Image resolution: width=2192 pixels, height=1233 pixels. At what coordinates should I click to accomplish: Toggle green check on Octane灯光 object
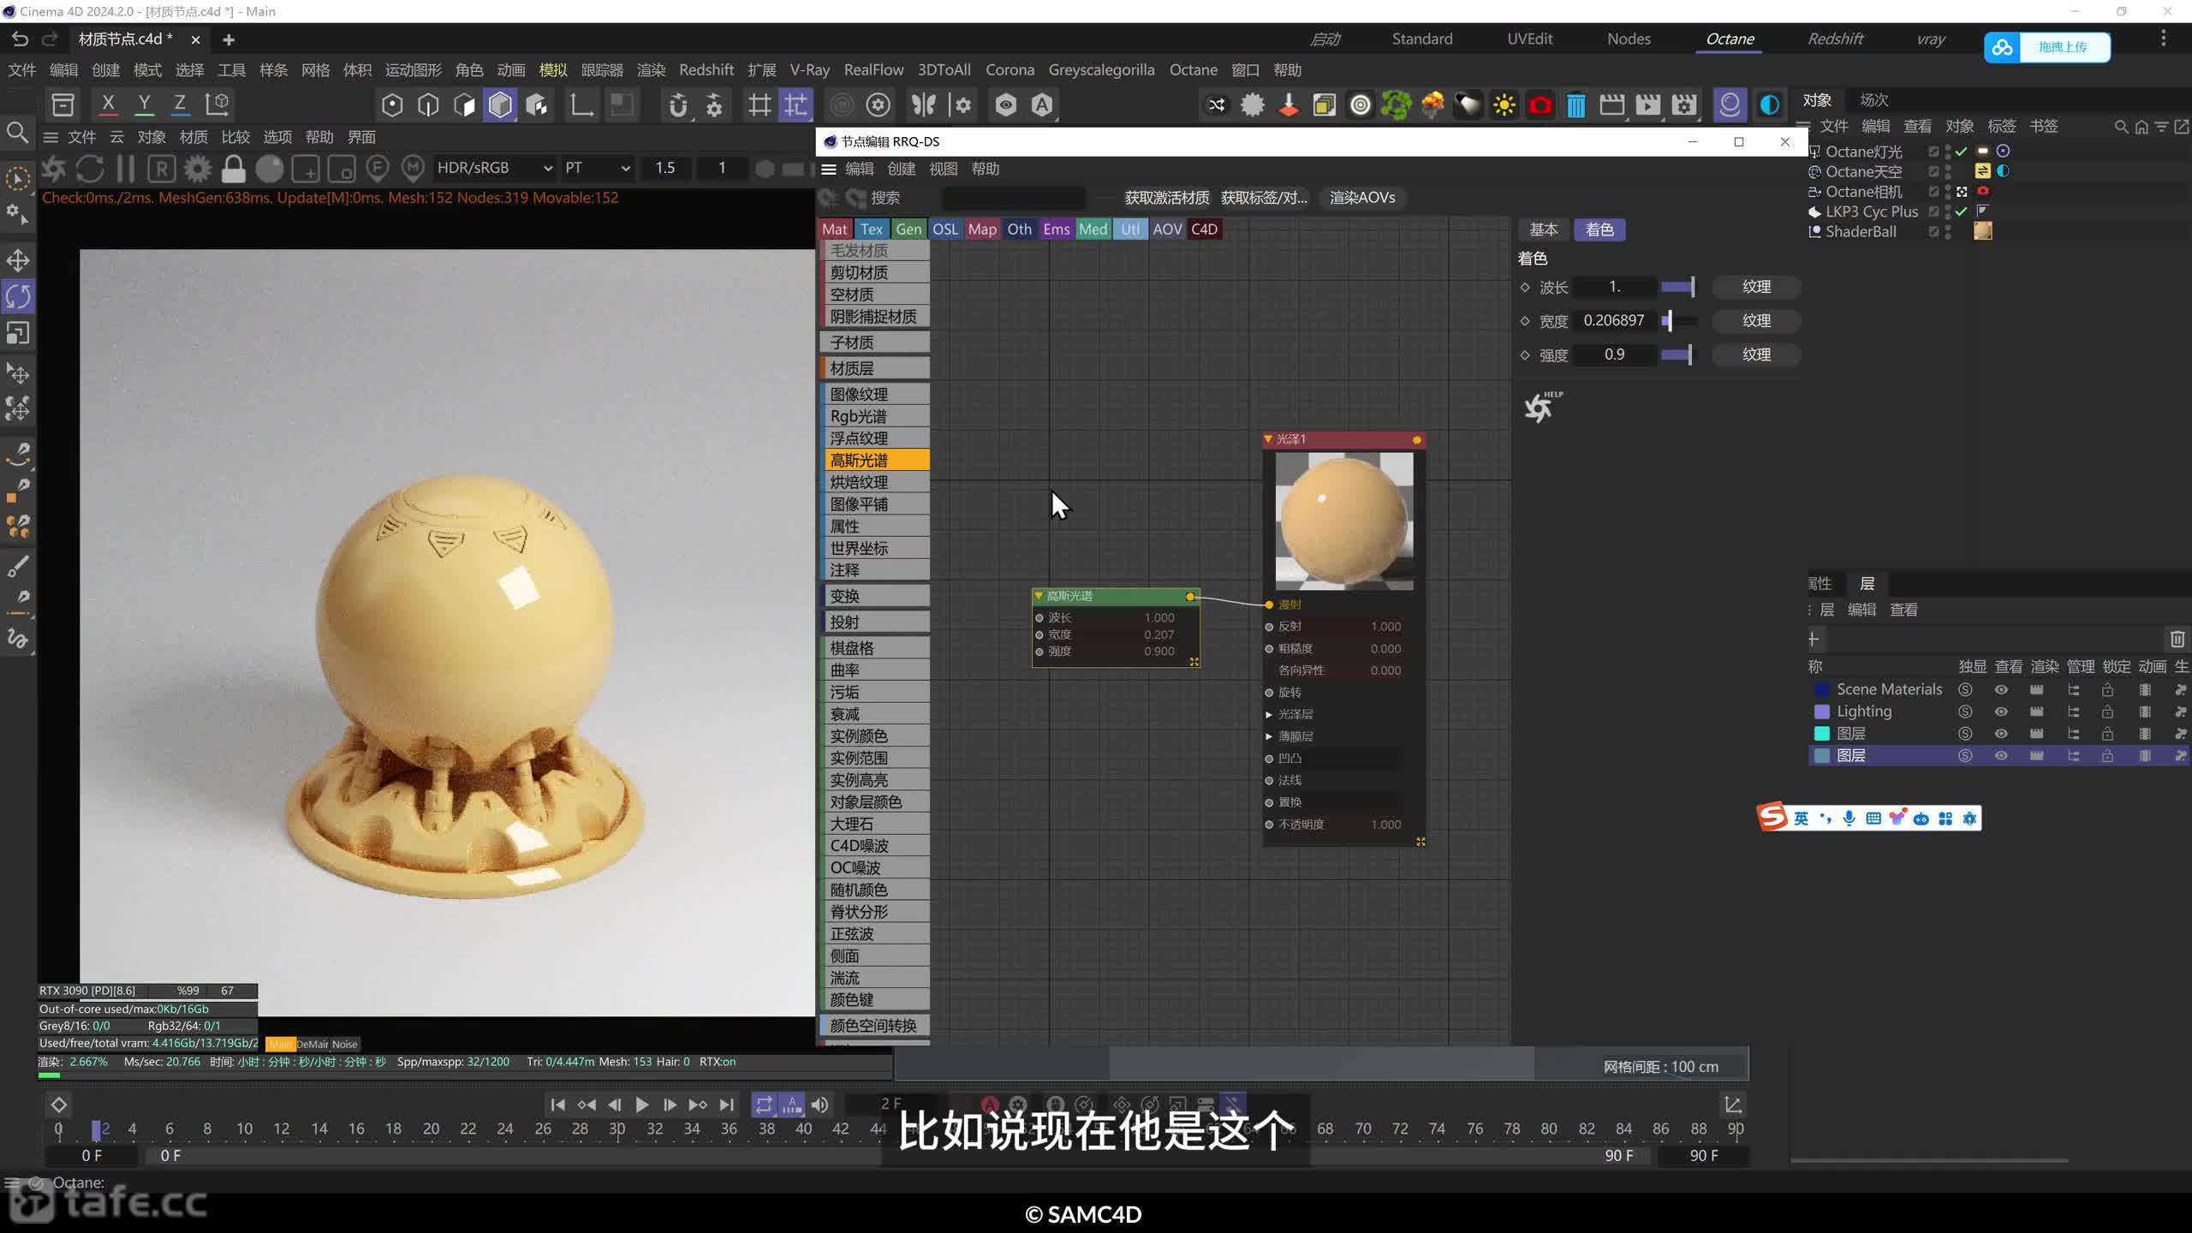point(1961,152)
